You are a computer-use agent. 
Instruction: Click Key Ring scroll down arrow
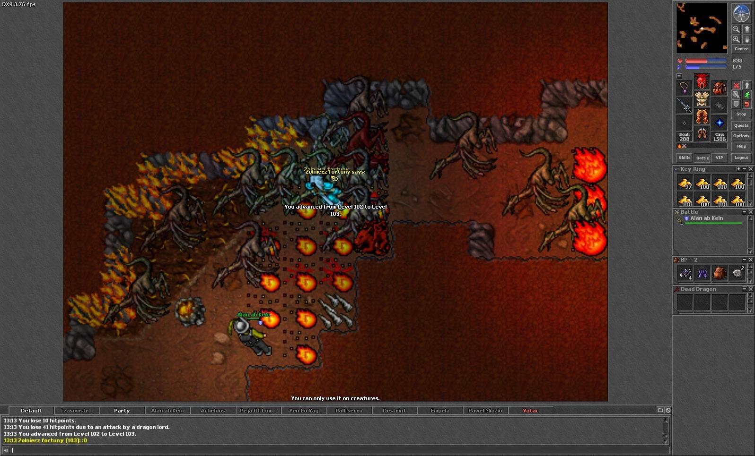coord(750,202)
